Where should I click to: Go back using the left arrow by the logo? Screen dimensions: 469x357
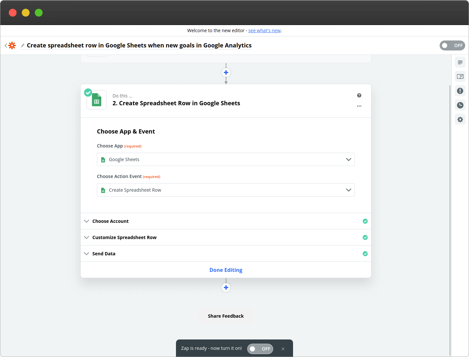[x=6, y=45]
